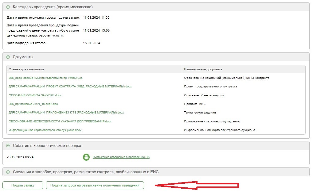Click the green printer icon

click(86, 157)
